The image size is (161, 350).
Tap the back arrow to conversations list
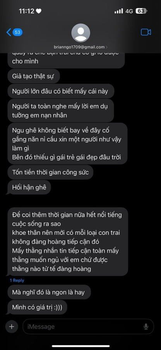point(9,32)
